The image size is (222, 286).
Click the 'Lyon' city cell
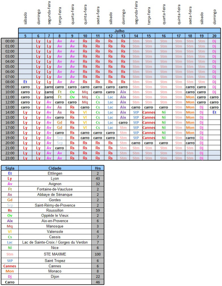[x=55, y=179]
